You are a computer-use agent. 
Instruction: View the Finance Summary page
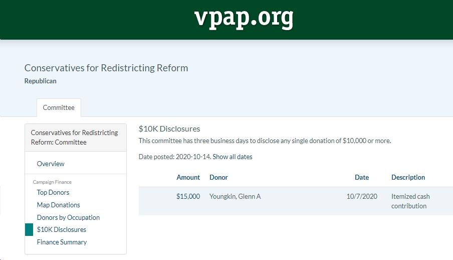tap(62, 242)
